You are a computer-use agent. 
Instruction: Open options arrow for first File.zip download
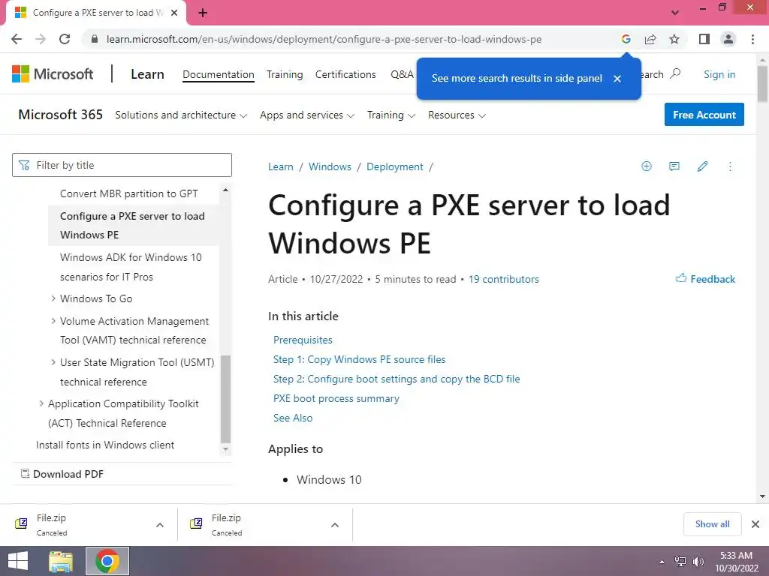[160, 525]
